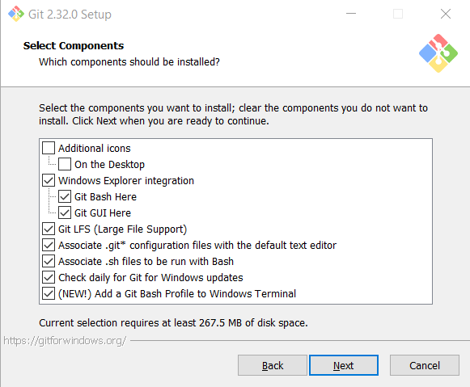Uncheck Associate .sh files with Bash
This screenshot has height=387, width=470.
49,261
